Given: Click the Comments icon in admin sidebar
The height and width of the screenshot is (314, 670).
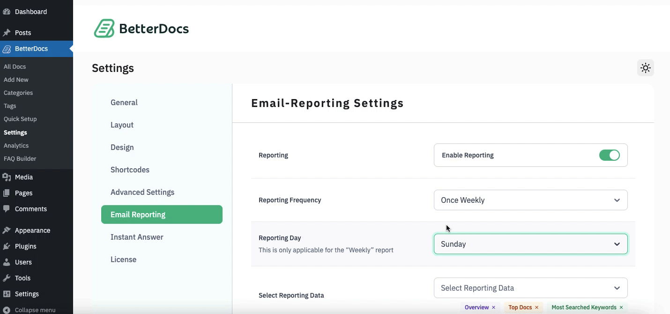Looking at the screenshot, I should tap(6, 209).
